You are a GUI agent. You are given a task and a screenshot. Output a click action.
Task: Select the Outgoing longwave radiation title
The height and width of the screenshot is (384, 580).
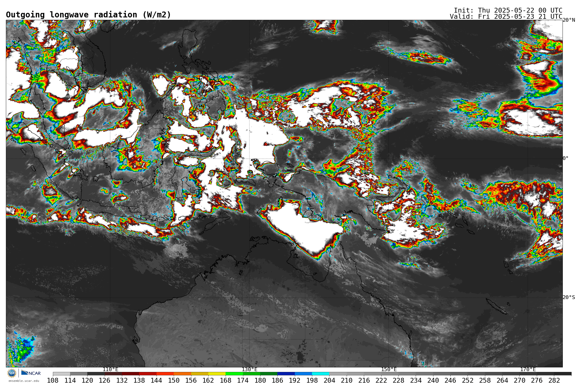tap(88, 15)
